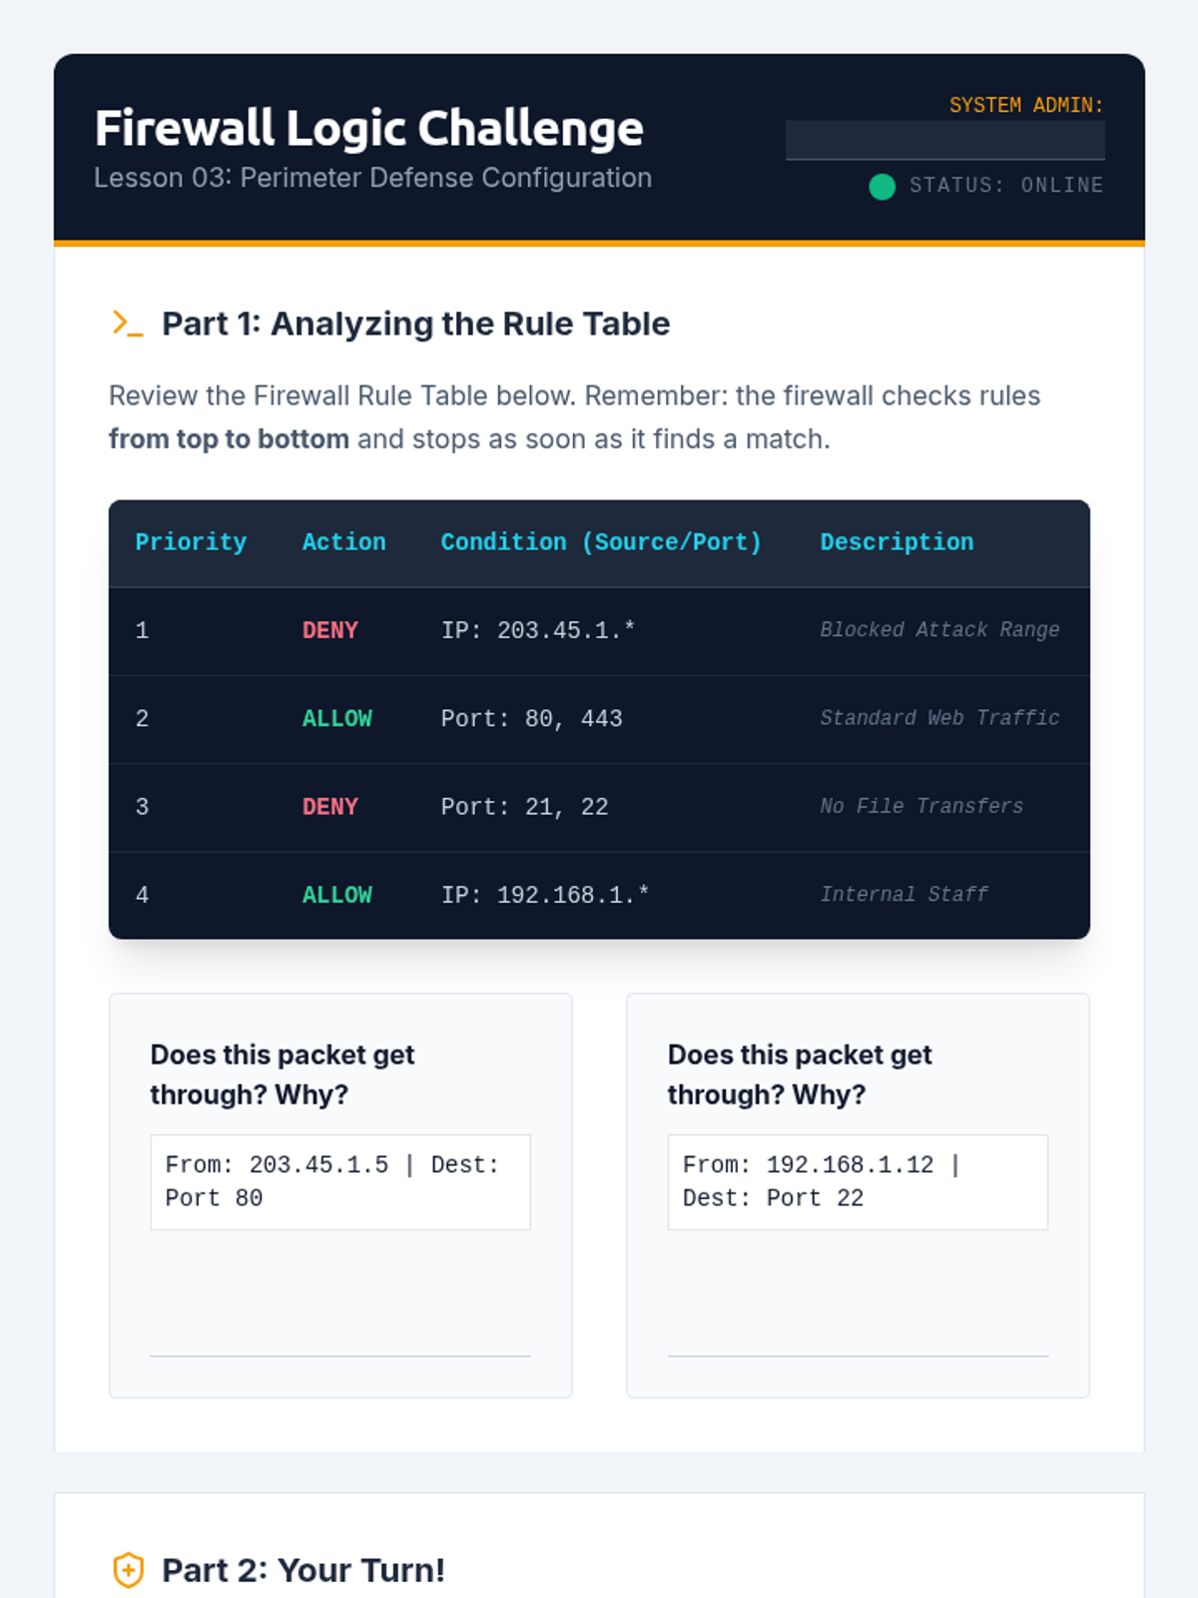Click the System Admin name field
The width and height of the screenshot is (1198, 1598).
pyautogui.click(x=944, y=141)
